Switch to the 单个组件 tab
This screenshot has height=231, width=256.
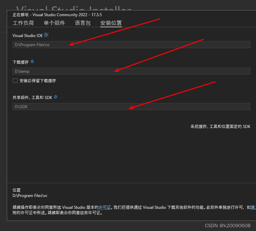tap(54, 23)
